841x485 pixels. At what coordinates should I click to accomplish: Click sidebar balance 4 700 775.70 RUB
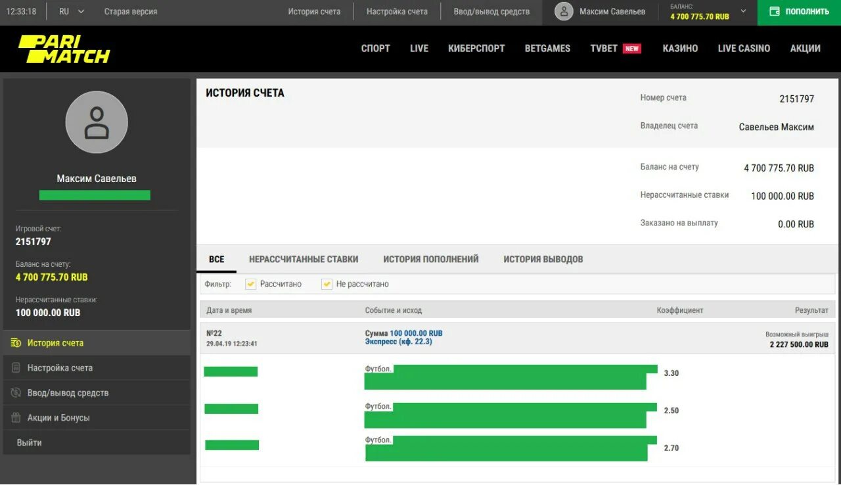[x=52, y=277]
